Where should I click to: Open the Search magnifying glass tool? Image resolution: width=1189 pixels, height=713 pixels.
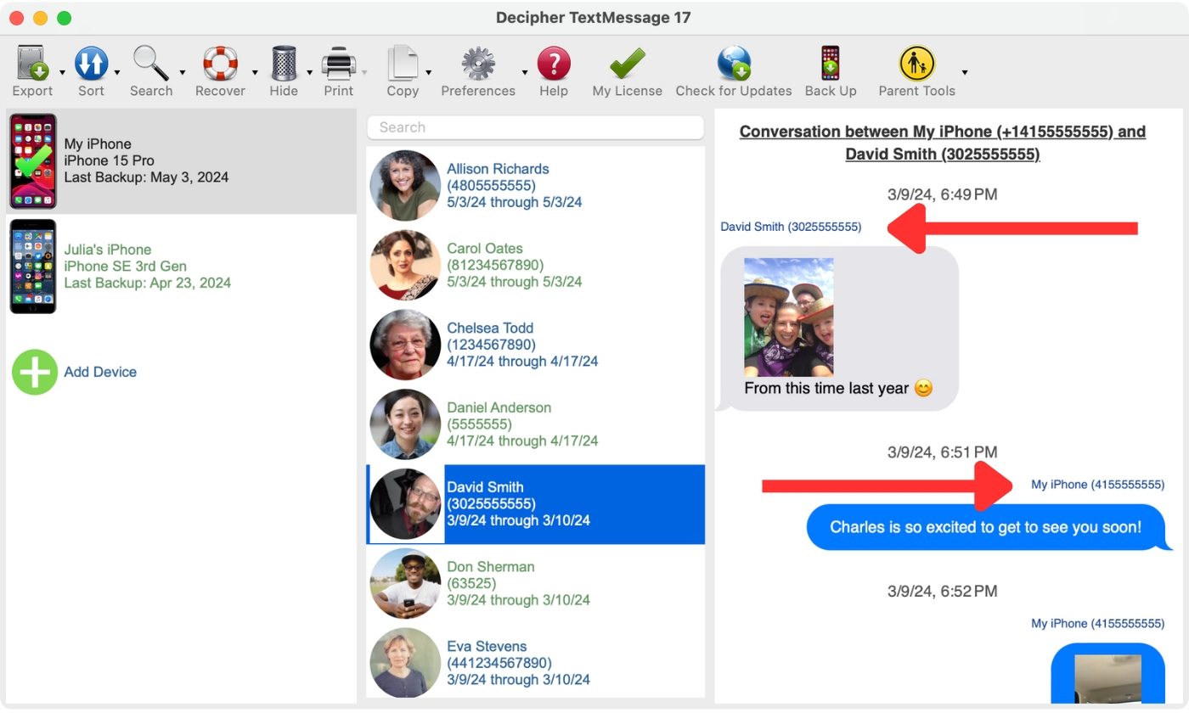[x=151, y=65]
